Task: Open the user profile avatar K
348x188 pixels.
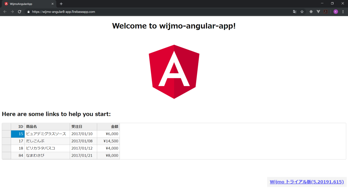Action: coord(336,12)
